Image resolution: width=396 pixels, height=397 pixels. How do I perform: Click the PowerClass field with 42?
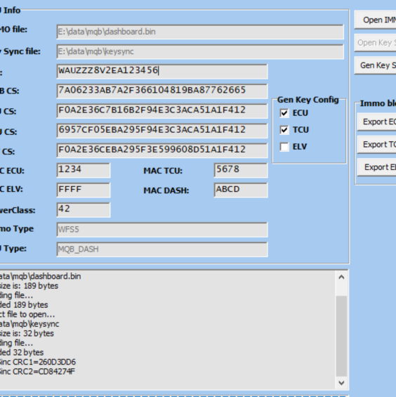coord(84,209)
